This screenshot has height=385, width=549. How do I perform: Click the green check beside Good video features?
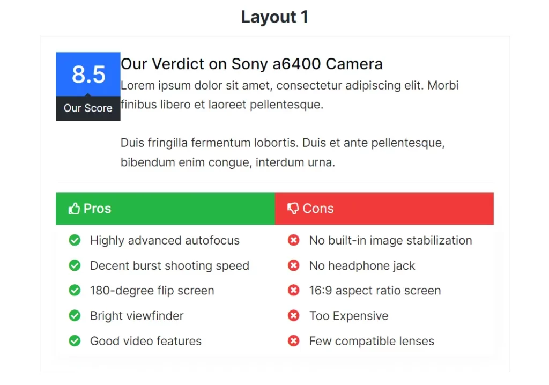tap(75, 341)
